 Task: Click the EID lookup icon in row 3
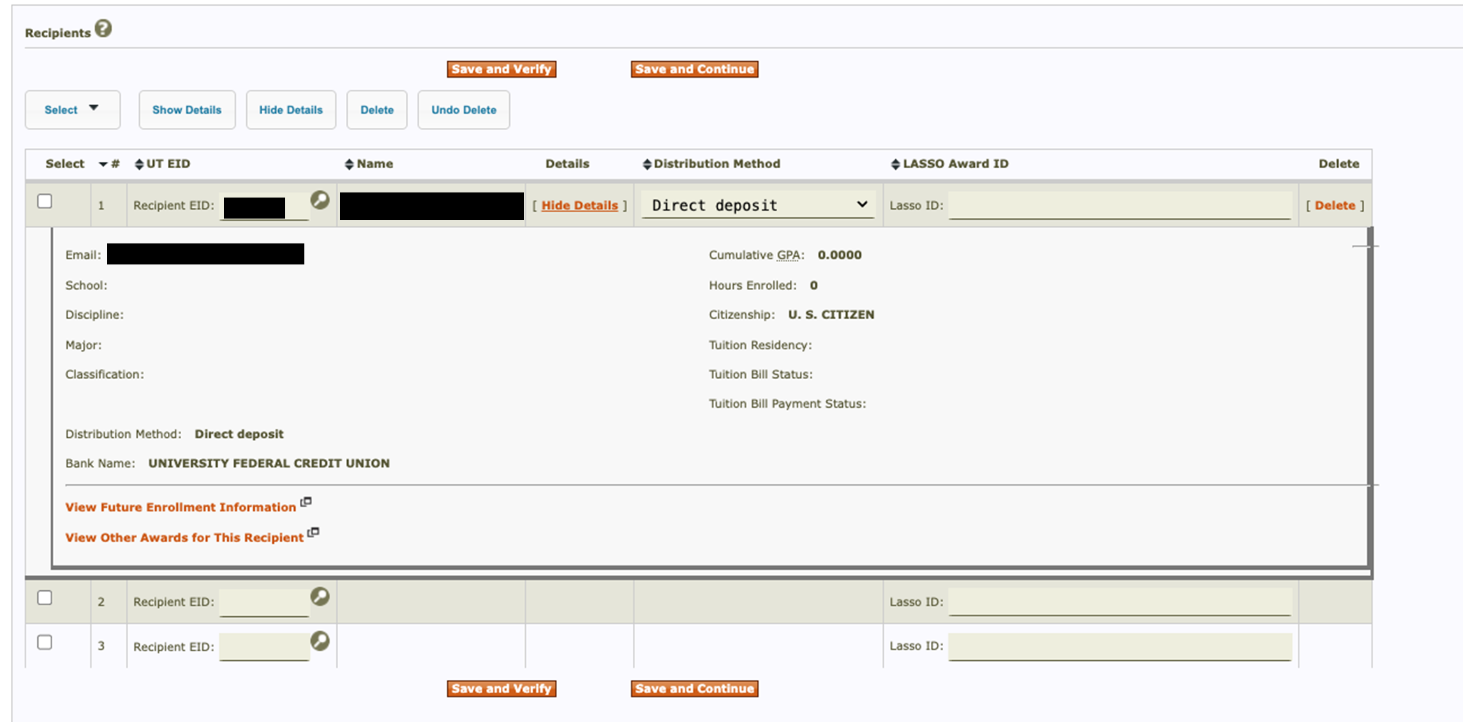tap(320, 640)
